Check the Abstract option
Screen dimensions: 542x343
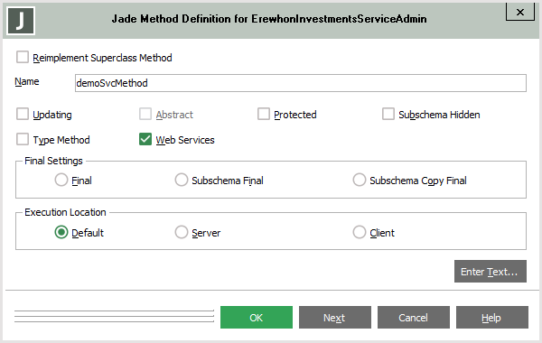tap(145, 114)
